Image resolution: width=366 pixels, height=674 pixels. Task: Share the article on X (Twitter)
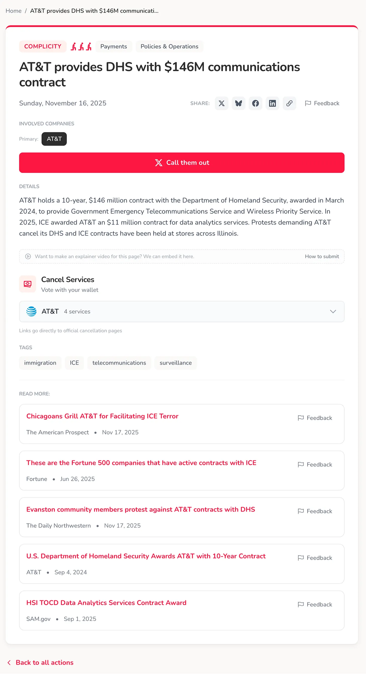(221, 103)
